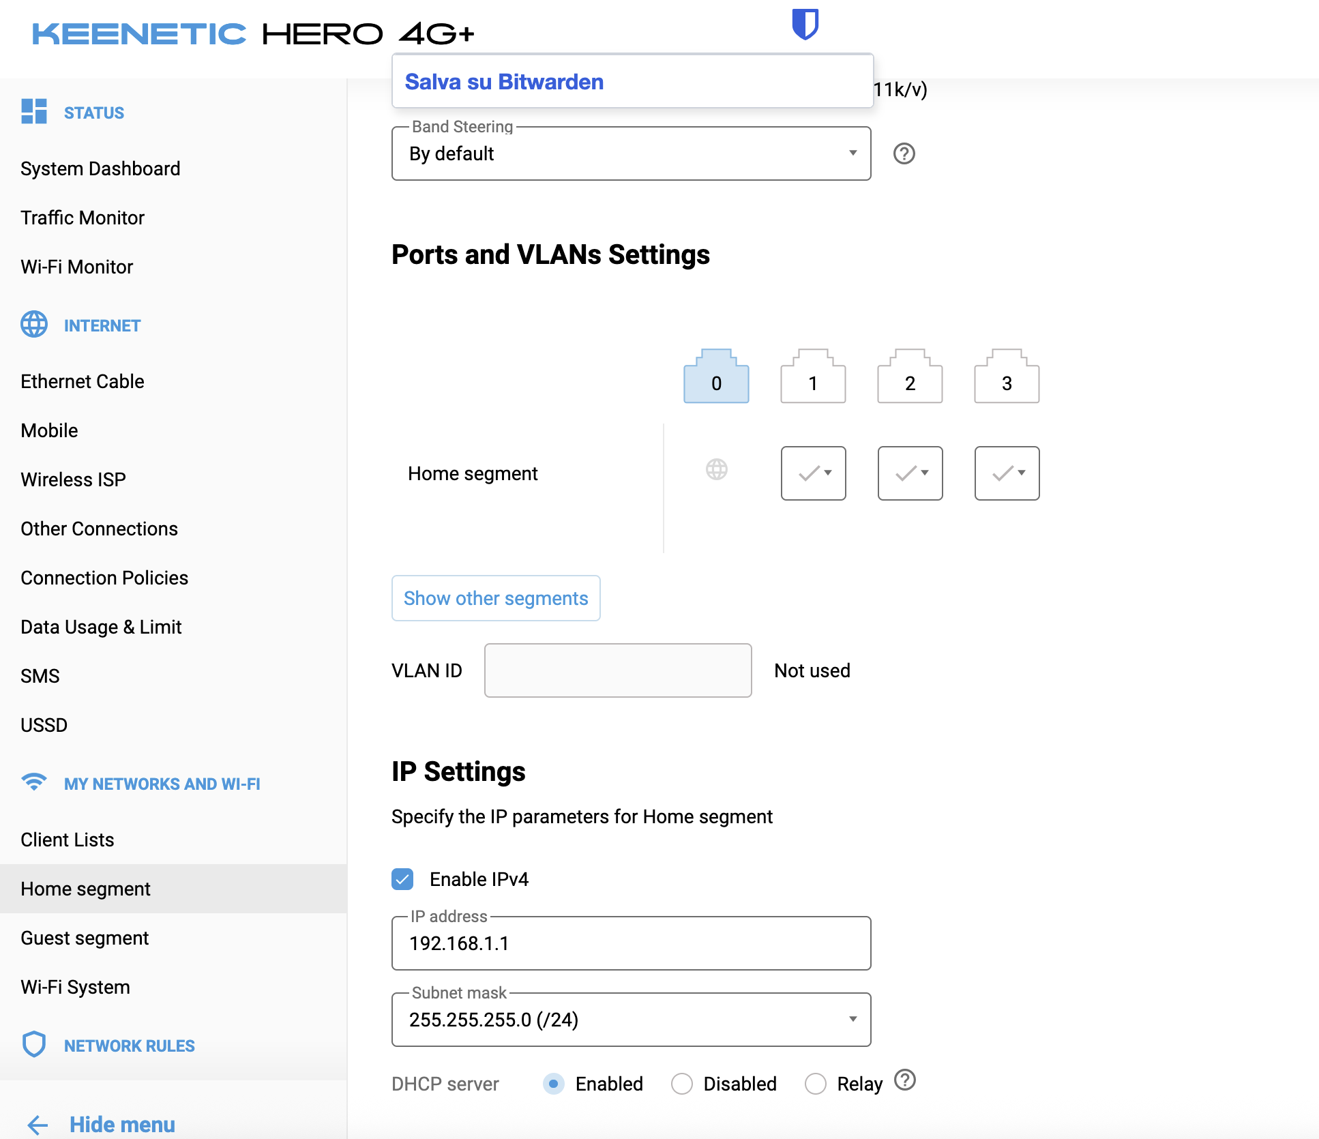Open Band Steering help question icon
This screenshot has height=1139, width=1319.
904,153
